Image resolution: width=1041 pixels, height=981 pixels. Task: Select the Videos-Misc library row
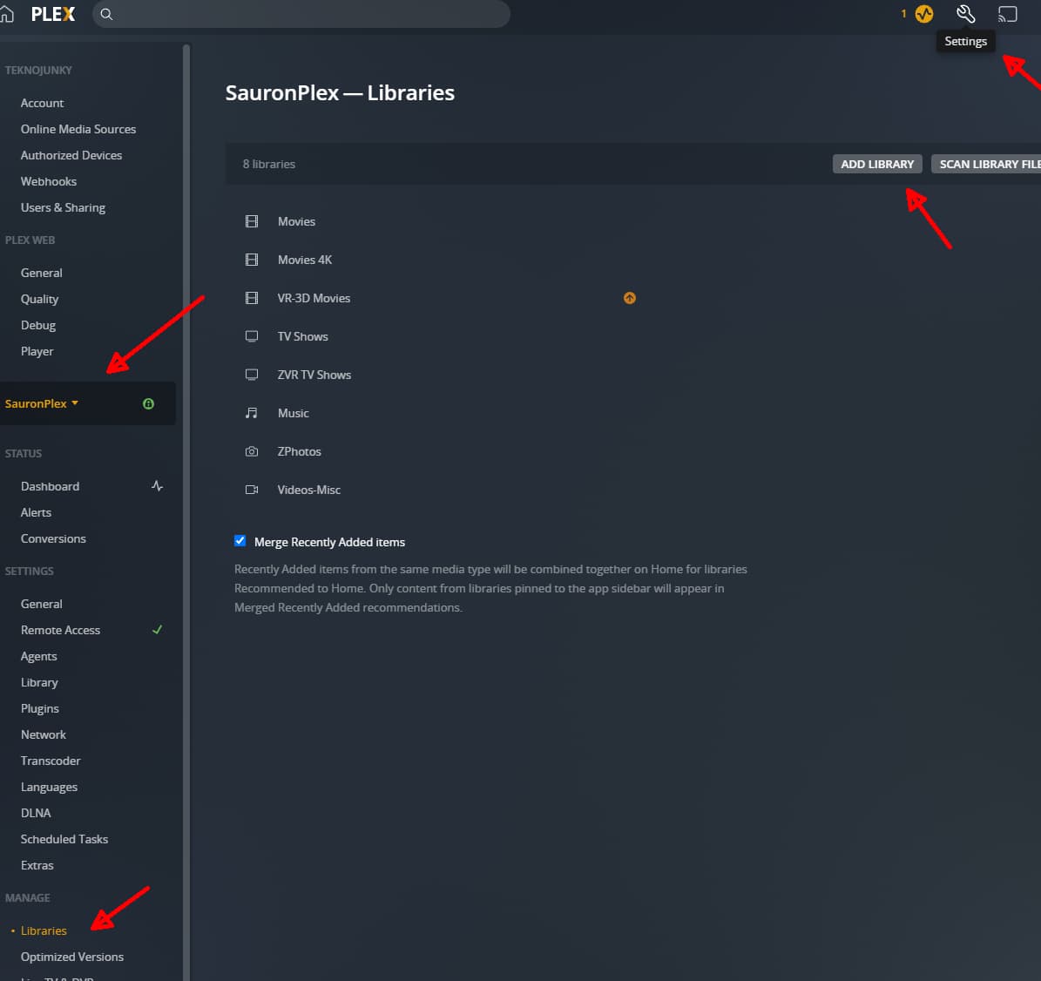tap(308, 490)
